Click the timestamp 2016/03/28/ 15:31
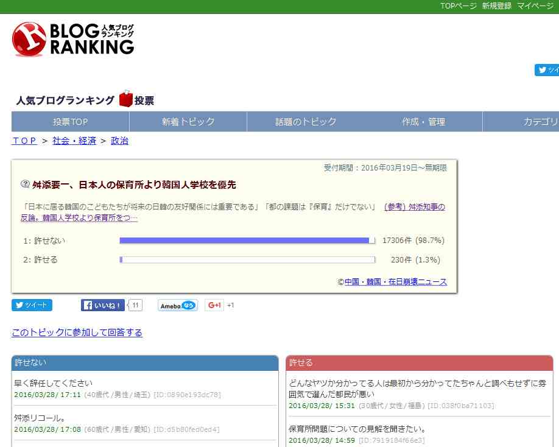559x447 pixels. pos(322,406)
